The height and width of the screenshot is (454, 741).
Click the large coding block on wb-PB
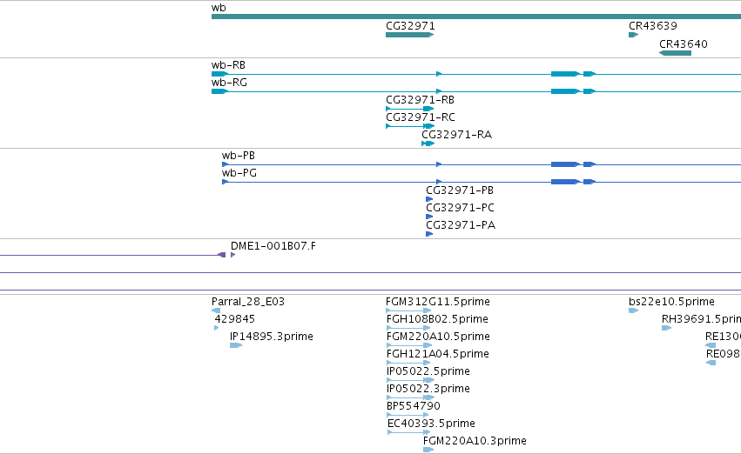(x=566, y=164)
